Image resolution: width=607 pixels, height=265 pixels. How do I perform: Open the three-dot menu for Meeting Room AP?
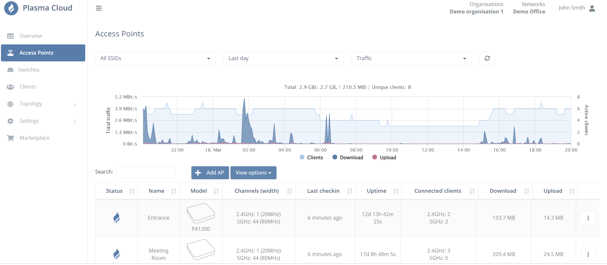tap(588, 254)
